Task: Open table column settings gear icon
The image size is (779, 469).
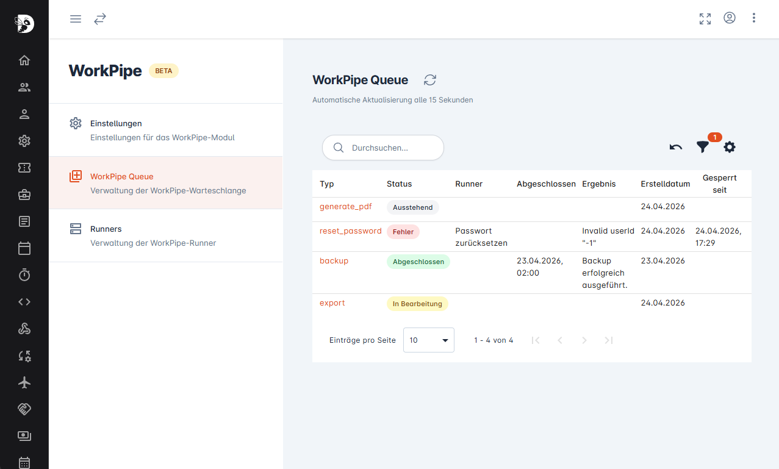Action: coord(730,147)
